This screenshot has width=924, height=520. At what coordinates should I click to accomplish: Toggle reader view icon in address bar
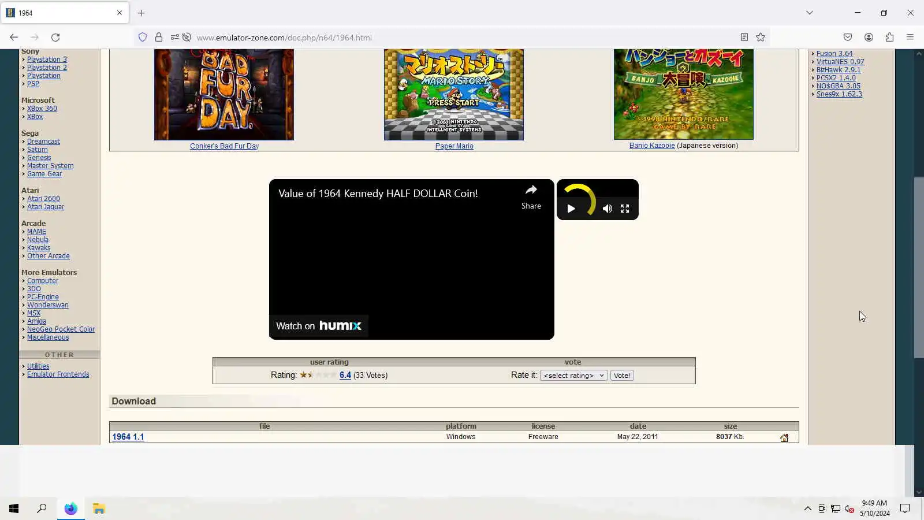point(744,38)
